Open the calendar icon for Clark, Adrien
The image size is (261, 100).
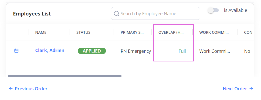(16, 51)
